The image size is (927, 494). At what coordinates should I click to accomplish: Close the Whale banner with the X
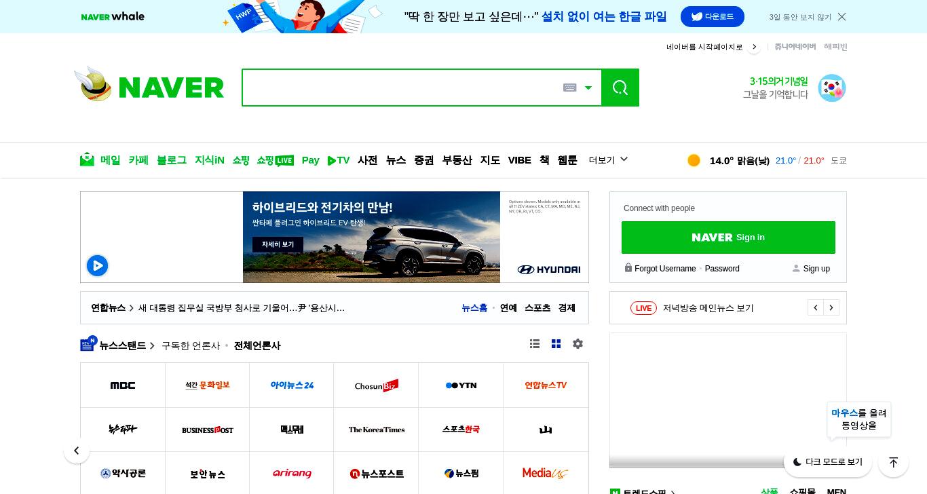coord(841,17)
